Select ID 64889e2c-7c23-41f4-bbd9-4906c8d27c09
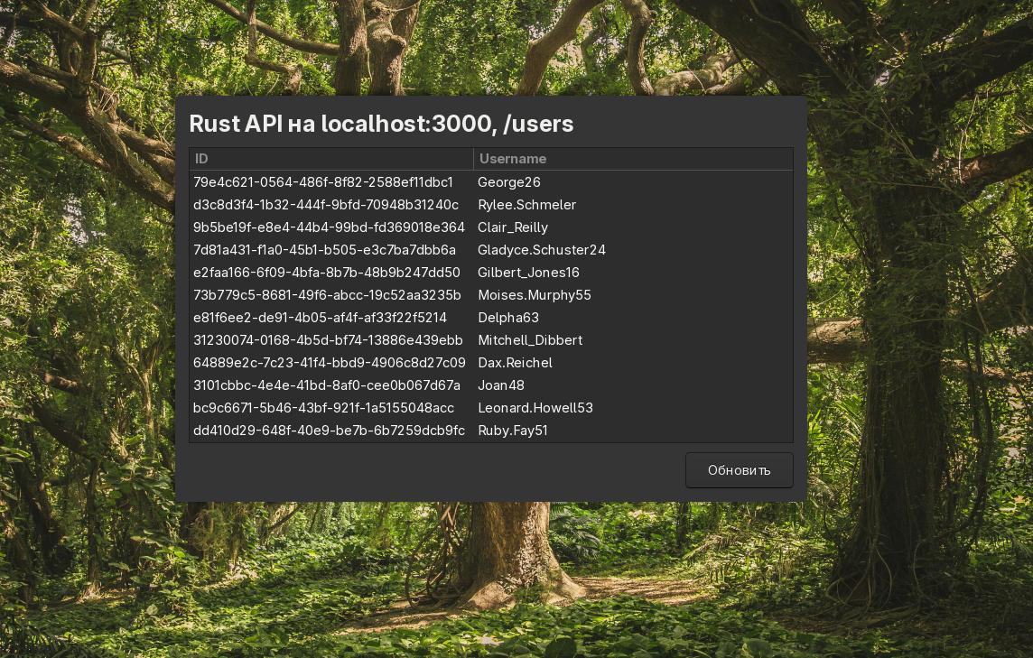The width and height of the screenshot is (1033, 658). click(330, 362)
